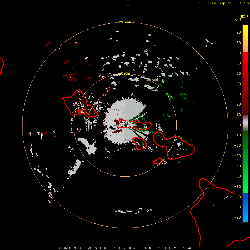
Task: Pick the yellow top segment of the color bar
Action: pos(245,38)
